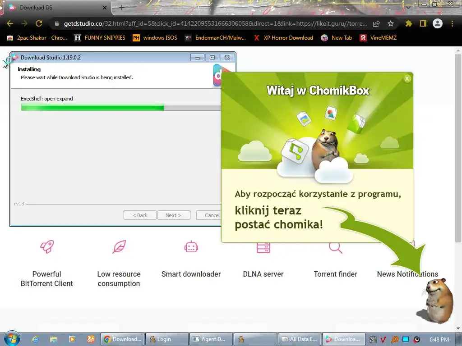Viewport: 462px width, 346px height.
Task: Click the robot Smart downloader icon
Action: click(x=191, y=246)
